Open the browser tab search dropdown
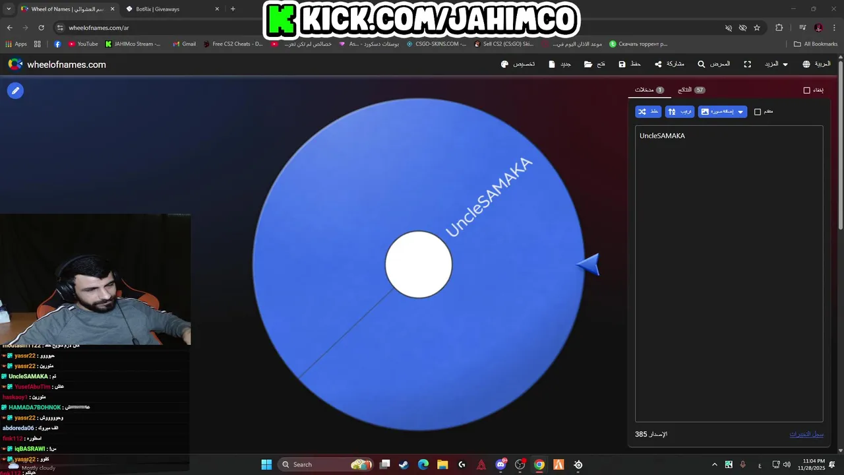This screenshot has width=844, height=475. coord(9,9)
